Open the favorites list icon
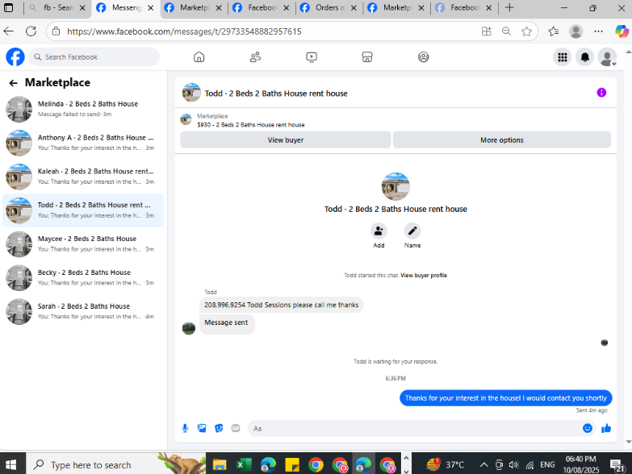 [554, 31]
